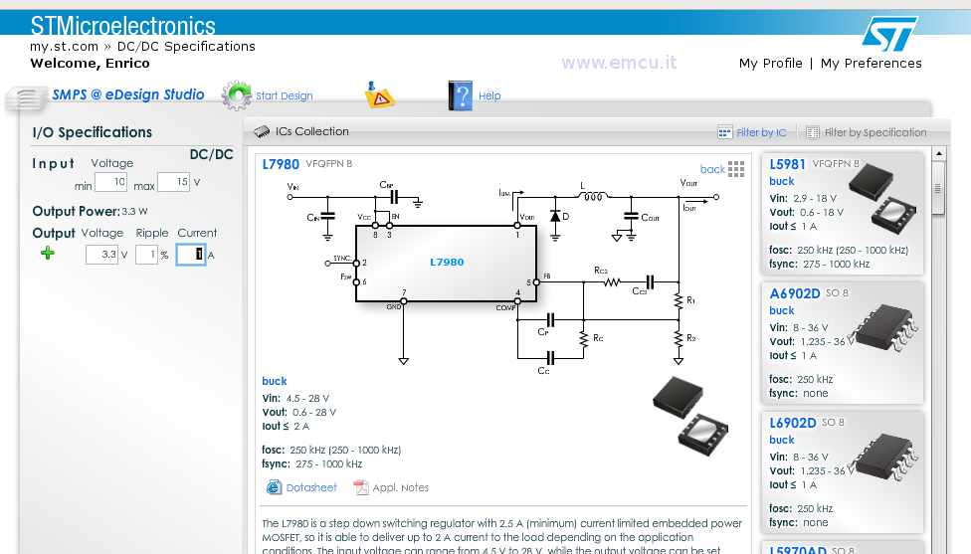The height and width of the screenshot is (554, 971).
Task: Add an output with the green plus icon
Action: (48, 253)
